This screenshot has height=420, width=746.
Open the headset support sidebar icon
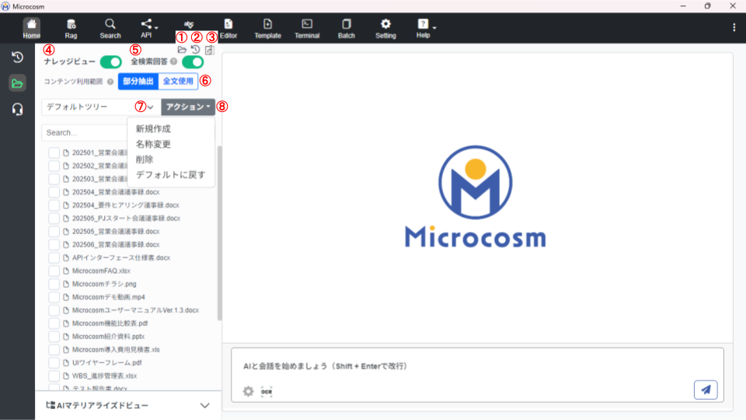tap(18, 110)
